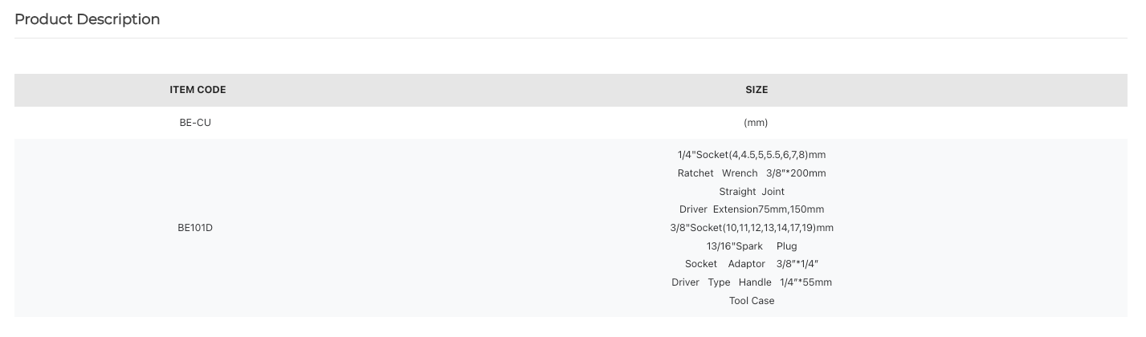Click the Socket Adaptor 3/8"*1/4" line

(752, 264)
